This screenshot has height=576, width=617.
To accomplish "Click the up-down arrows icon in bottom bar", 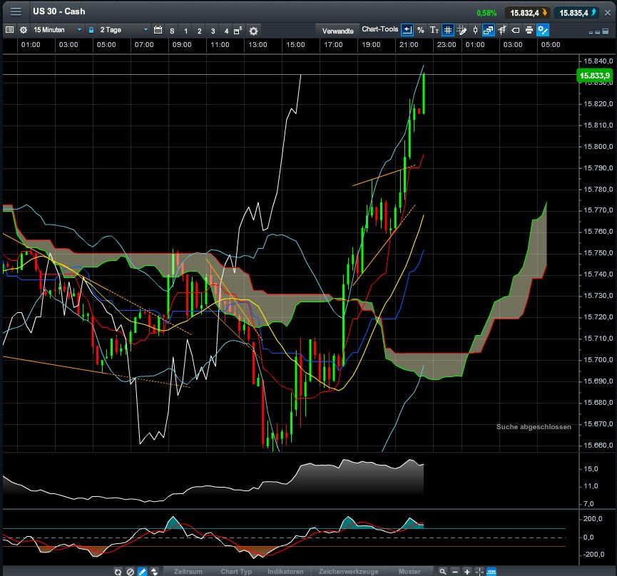I will (x=154, y=572).
